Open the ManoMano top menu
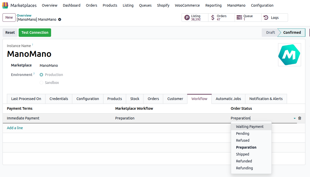The image size is (310, 177). (x=236, y=5)
